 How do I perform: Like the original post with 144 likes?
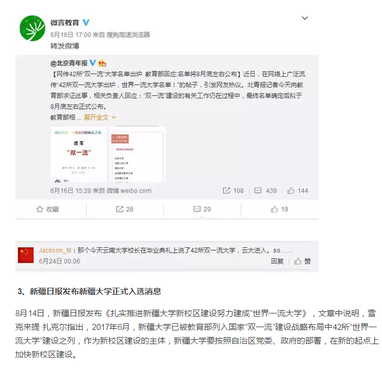pyautogui.click(x=298, y=191)
